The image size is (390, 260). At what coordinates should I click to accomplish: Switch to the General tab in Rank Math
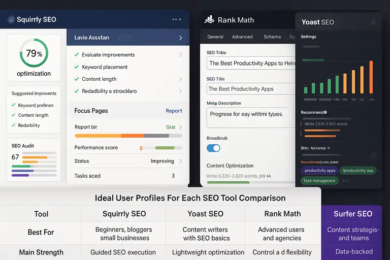click(215, 37)
